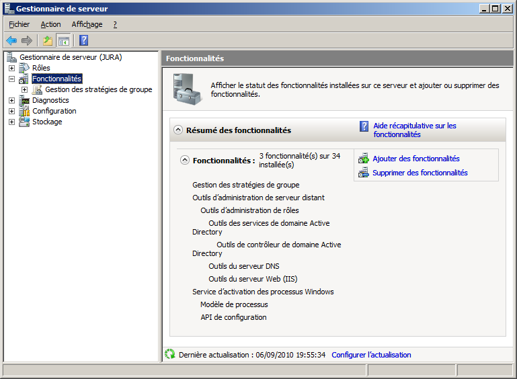
Task: Click the green refresh icon near Dernière actualisation
Action: point(170,354)
